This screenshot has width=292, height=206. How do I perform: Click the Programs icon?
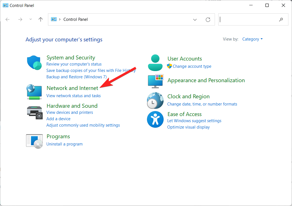click(34, 141)
